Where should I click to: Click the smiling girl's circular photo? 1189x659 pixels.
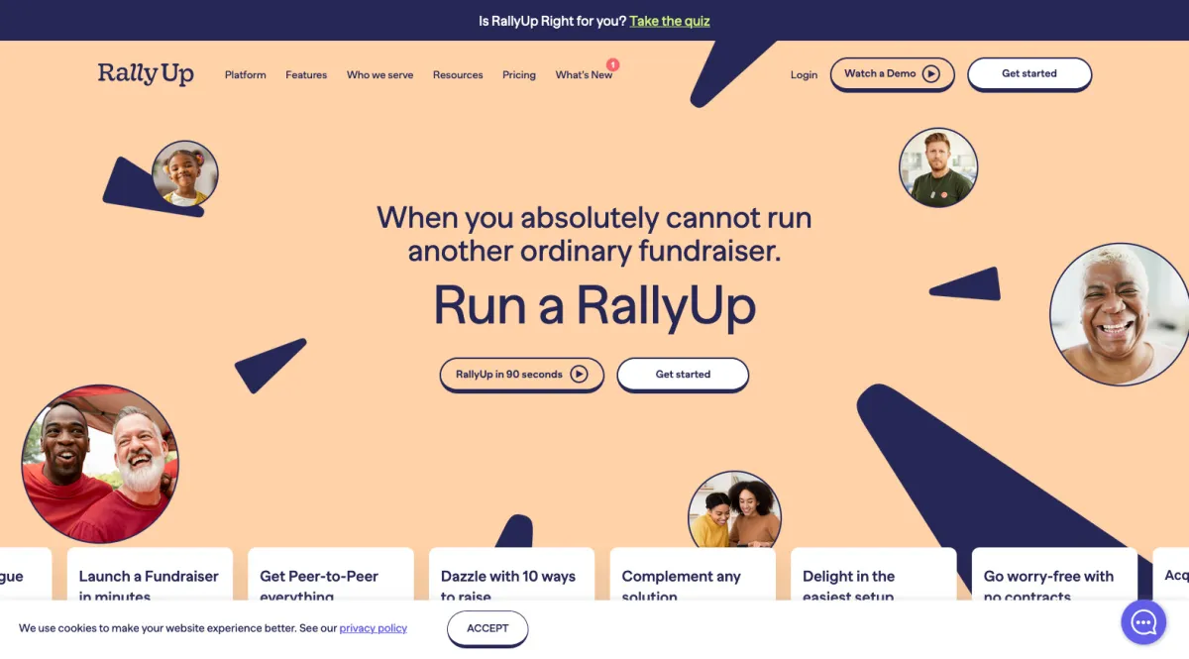click(185, 173)
